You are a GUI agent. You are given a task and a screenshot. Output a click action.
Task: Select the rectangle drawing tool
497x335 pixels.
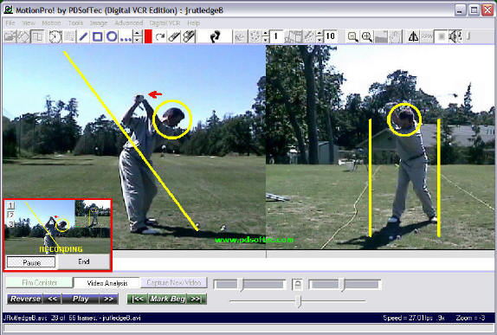(97, 36)
